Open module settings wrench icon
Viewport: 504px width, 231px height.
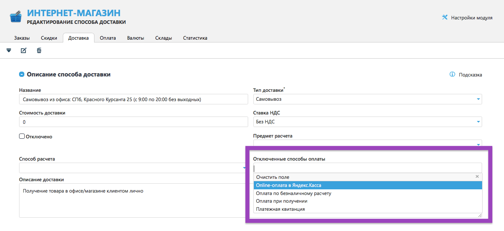pos(445,17)
